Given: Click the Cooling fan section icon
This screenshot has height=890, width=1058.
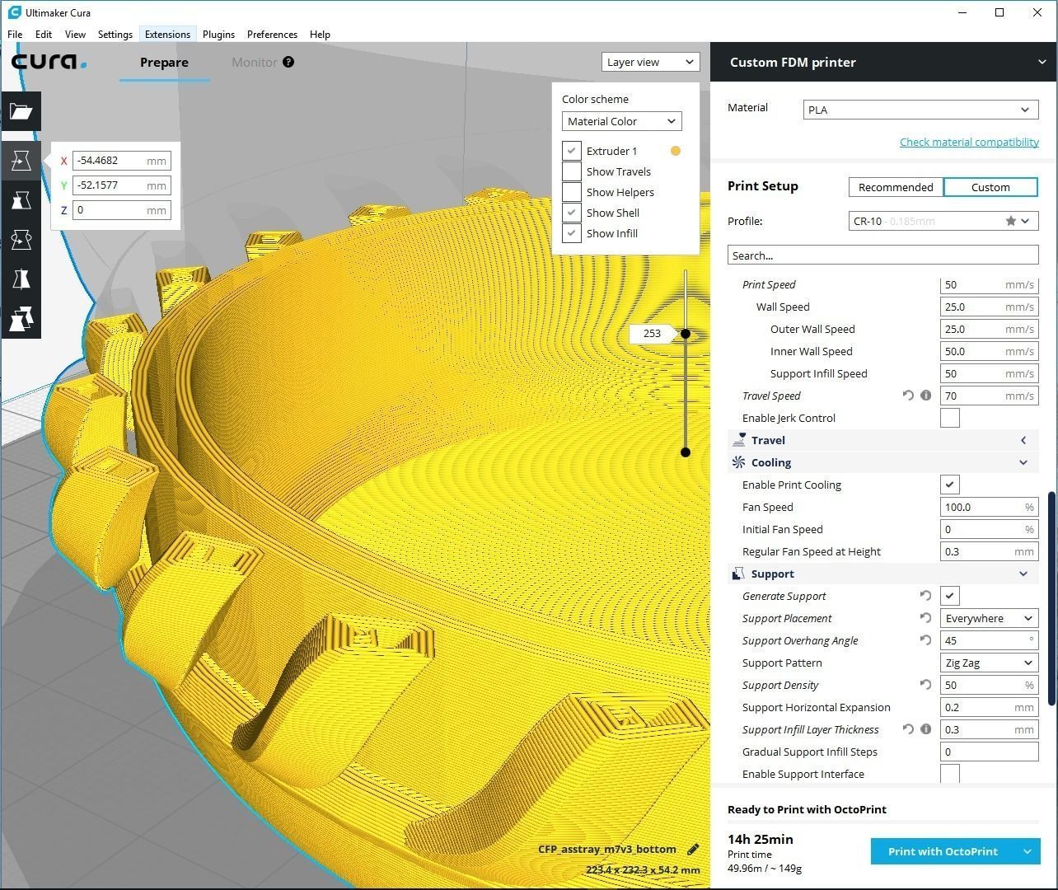Looking at the screenshot, I should coord(739,462).
